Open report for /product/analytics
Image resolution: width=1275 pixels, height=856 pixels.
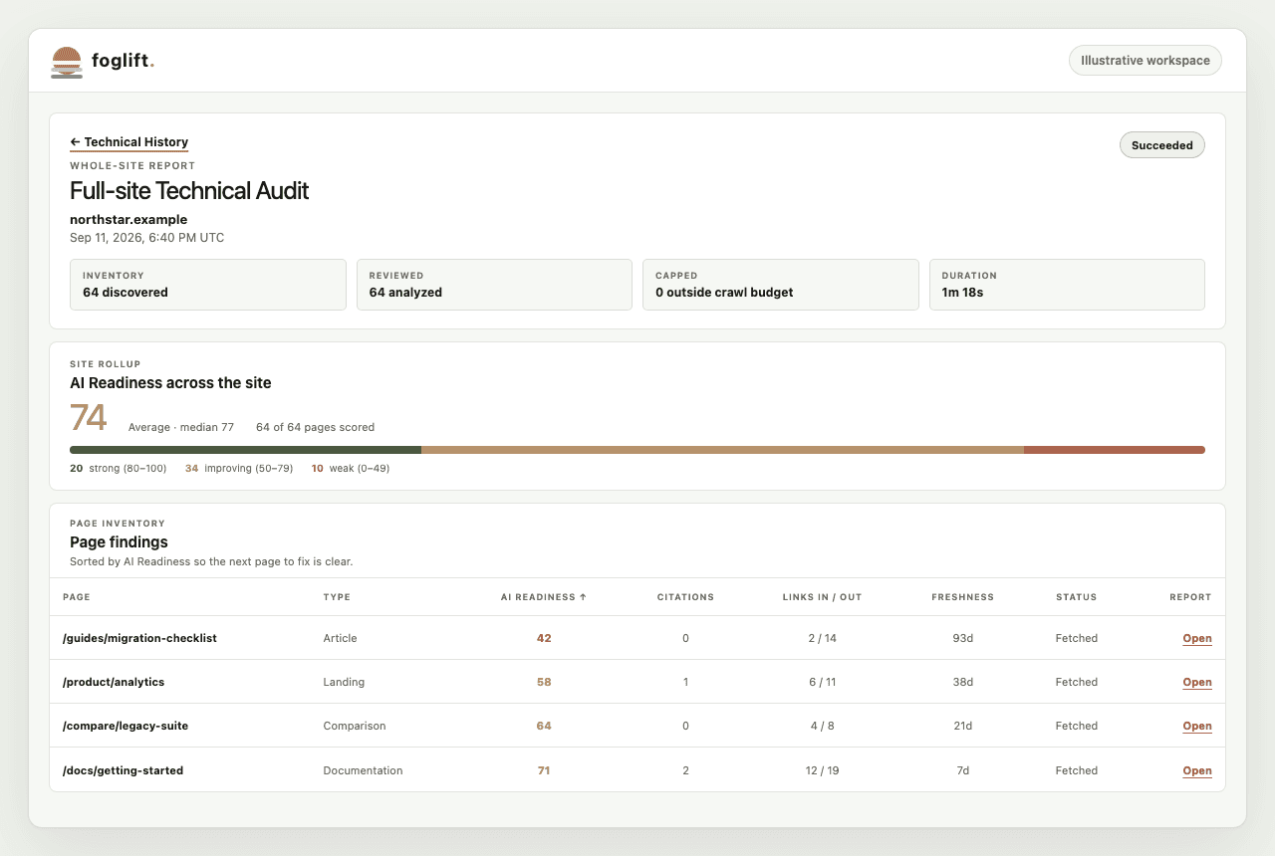[1196, 682]
